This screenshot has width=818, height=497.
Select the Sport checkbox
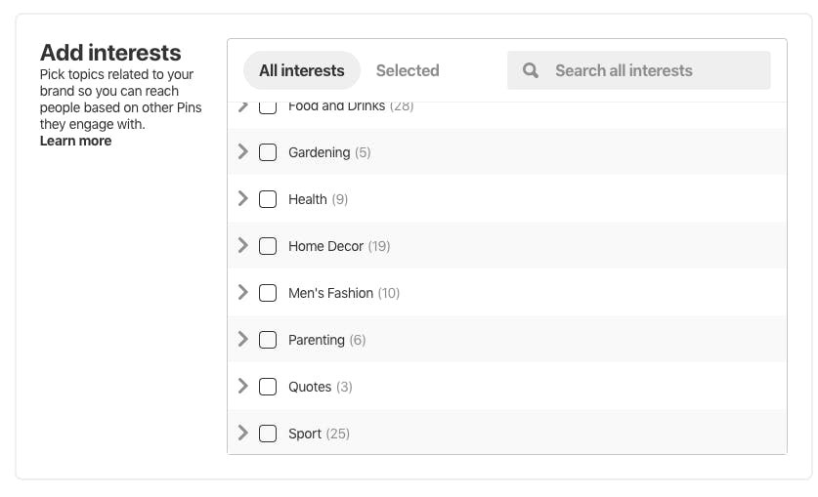click(268, 434)
